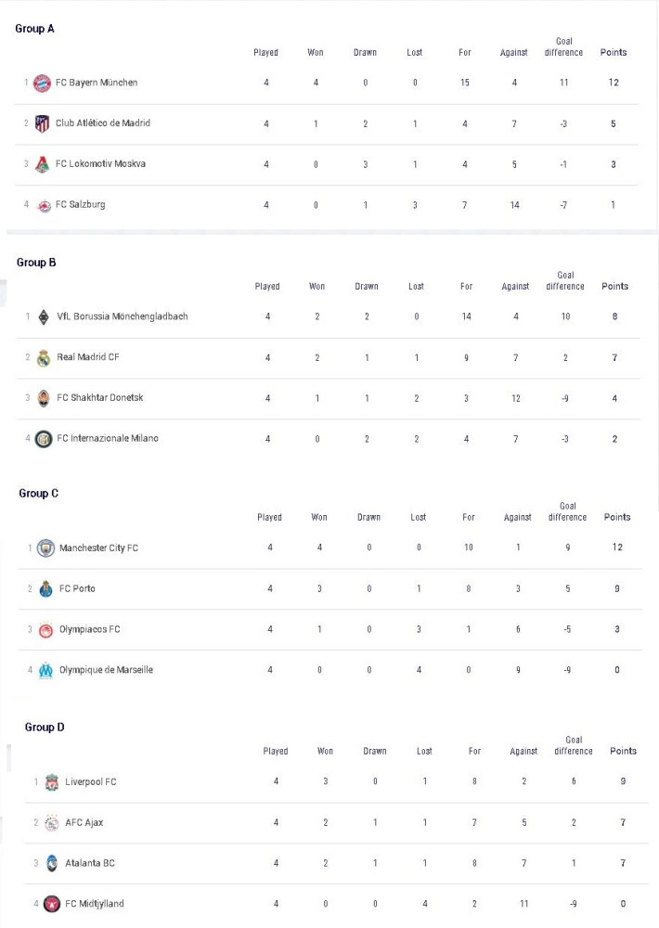Click the Real Madrid CF crest

click(44, 358)
